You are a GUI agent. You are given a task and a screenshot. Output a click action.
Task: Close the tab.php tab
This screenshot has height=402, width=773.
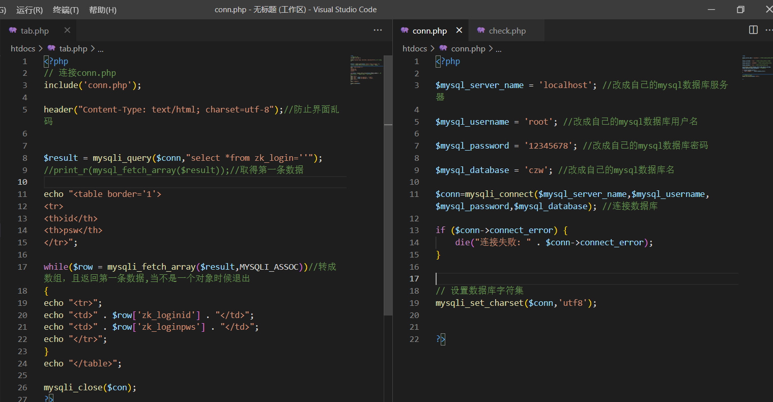(67, 30)
